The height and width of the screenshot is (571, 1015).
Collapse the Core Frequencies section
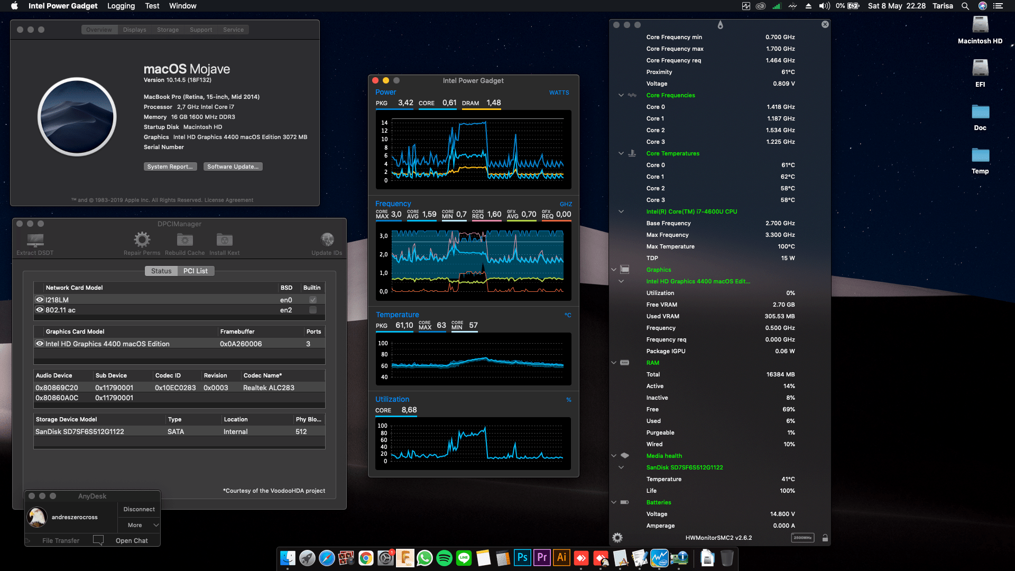pyautogui.click(x=621, y=95)
